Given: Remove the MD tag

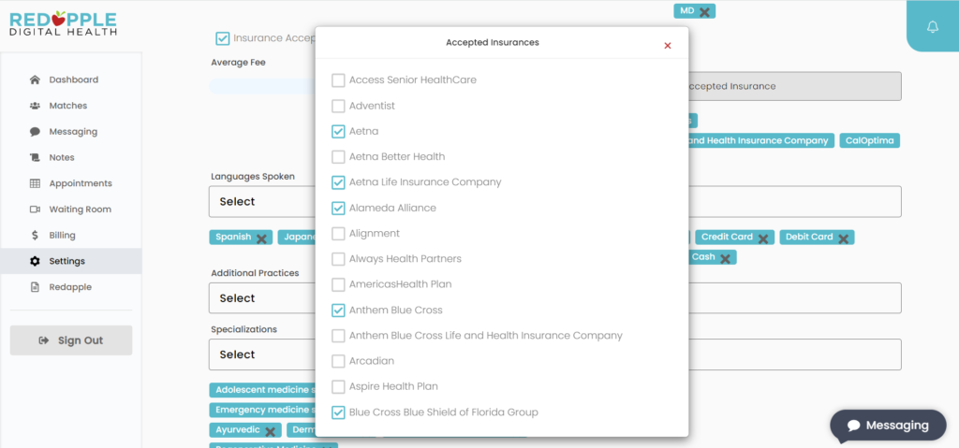Looking at the screenshot, I should (x=704, y=11).
